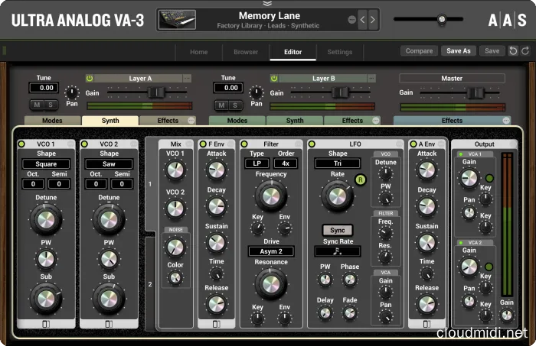Screen dimensions: 536x346
Task: Mute Layer A with M button
Action: pos(36,105)
